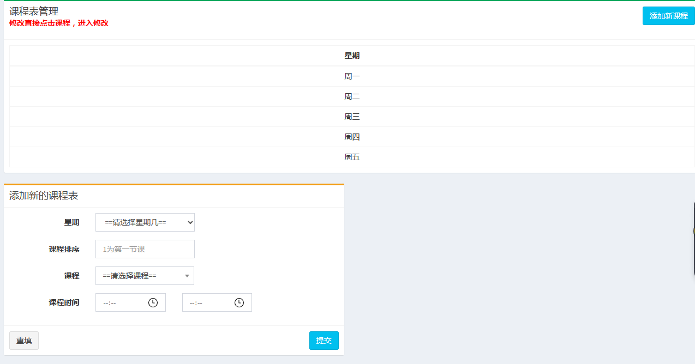695x364 pixels.
Task: Select the 周五 row in table
Action: (352, 157)
